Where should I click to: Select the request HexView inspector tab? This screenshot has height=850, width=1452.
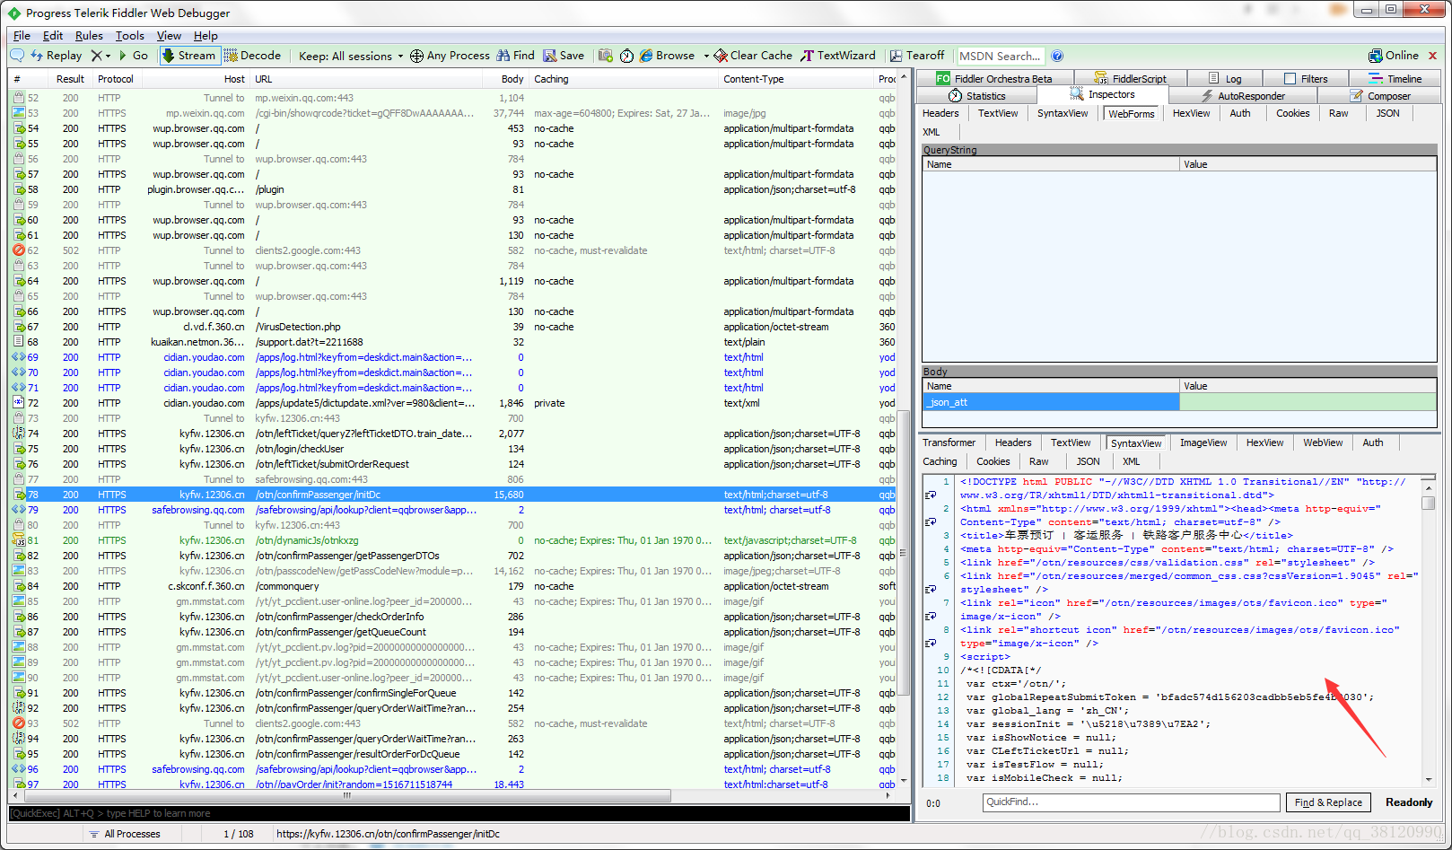click(1191, 113)
